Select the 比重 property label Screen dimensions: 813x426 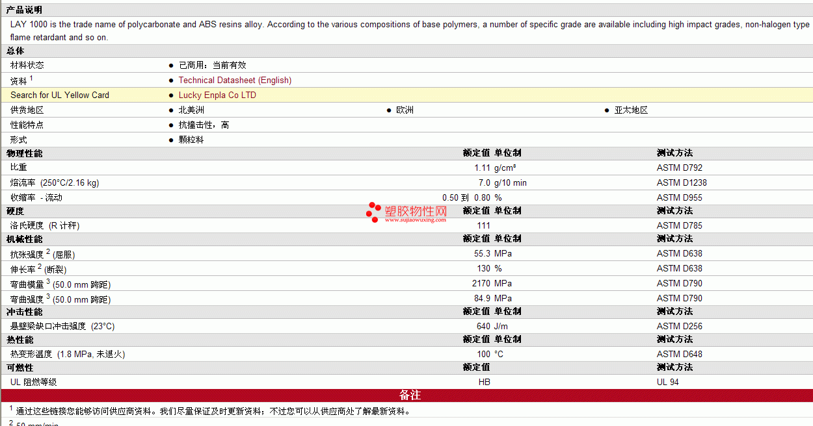[x=19, y=168]
